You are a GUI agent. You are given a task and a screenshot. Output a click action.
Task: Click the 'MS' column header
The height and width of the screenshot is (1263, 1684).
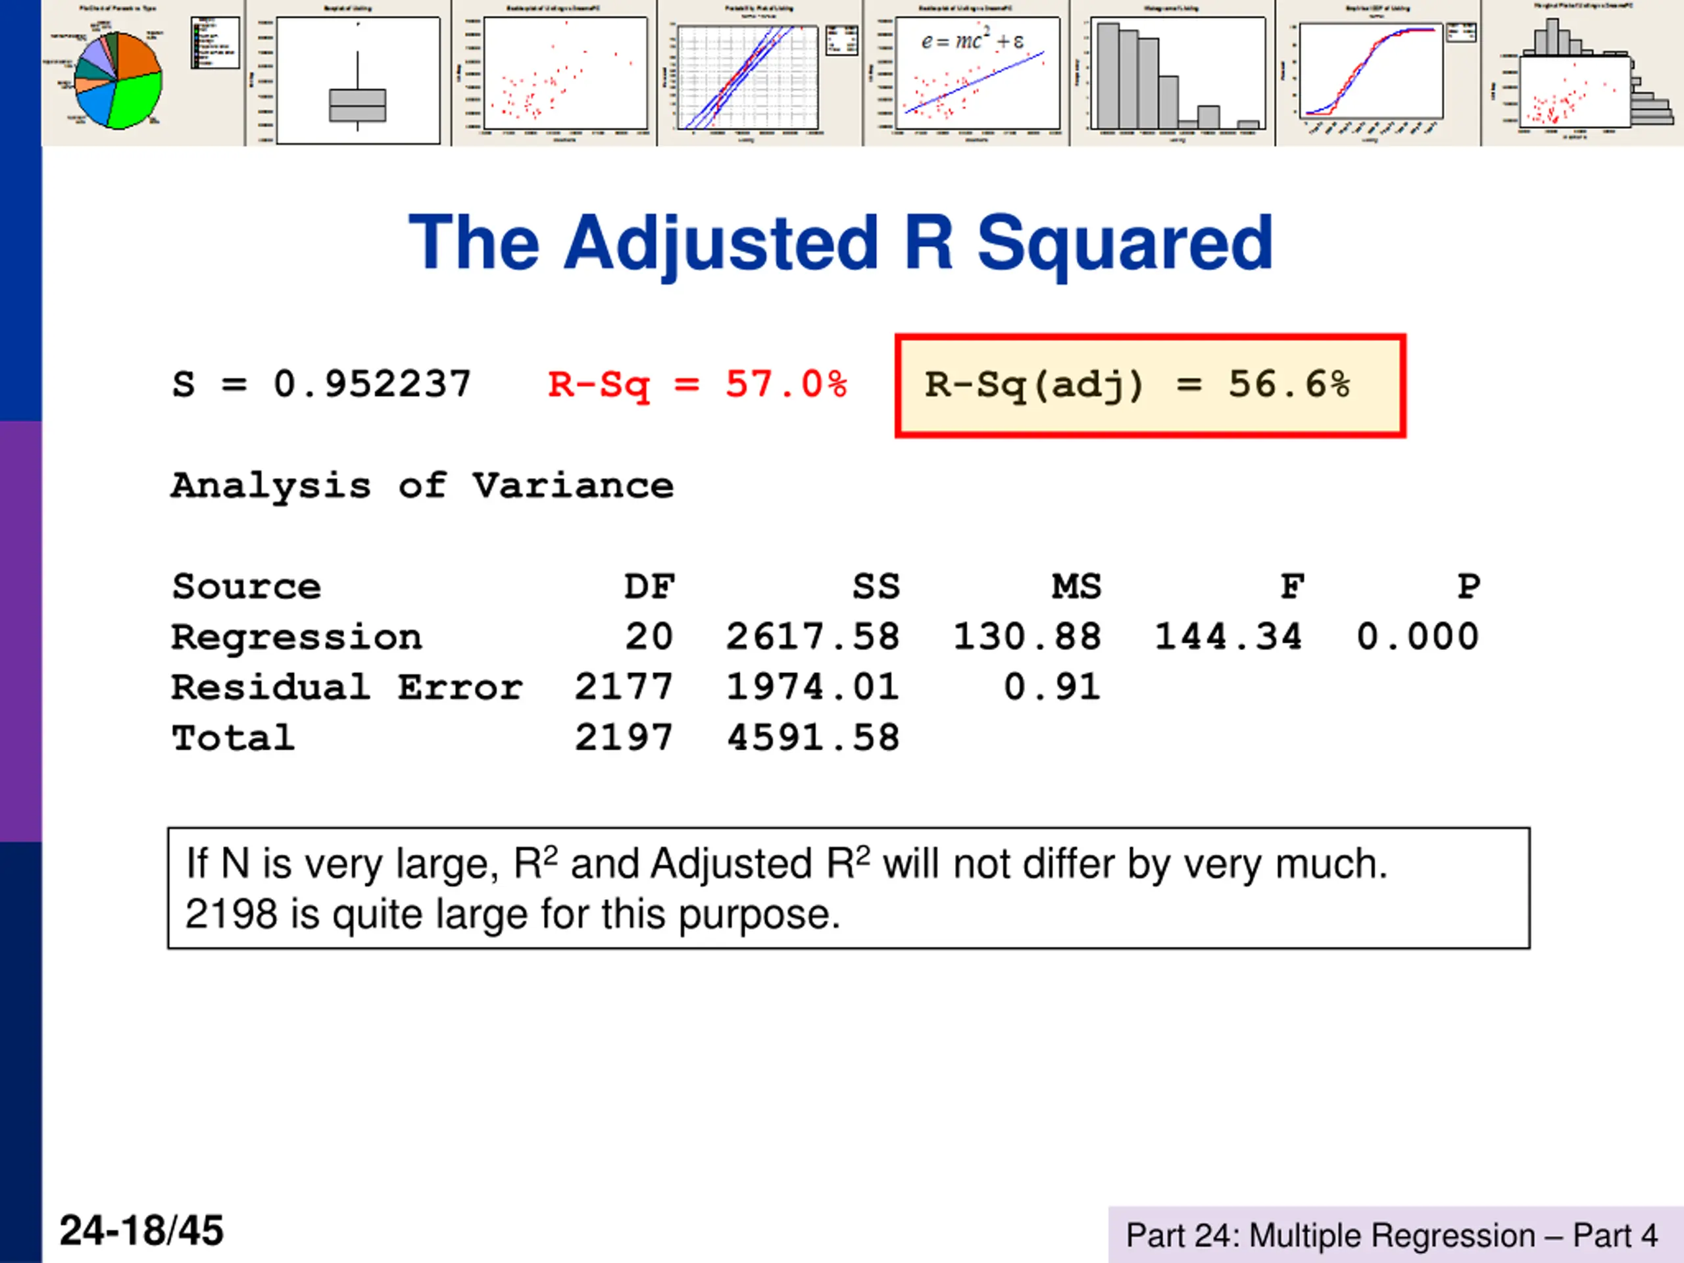pyautogui.click(x=1076, y=587)
